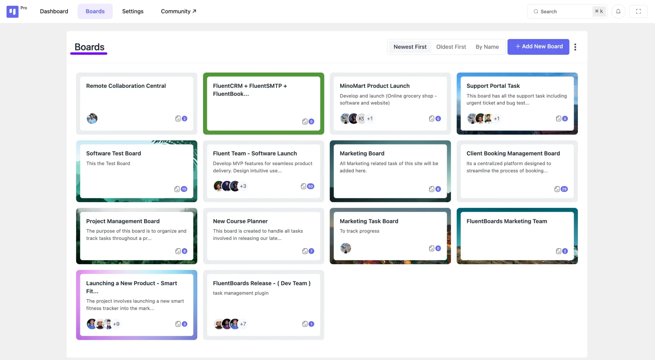The width and height of the screenshot is (655, 360).
Task: Sort boards by Oldest First
Action: click(x=451, y=47)
